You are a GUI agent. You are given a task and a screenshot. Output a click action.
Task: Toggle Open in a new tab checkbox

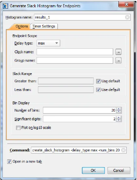click(x=9, y=162)
